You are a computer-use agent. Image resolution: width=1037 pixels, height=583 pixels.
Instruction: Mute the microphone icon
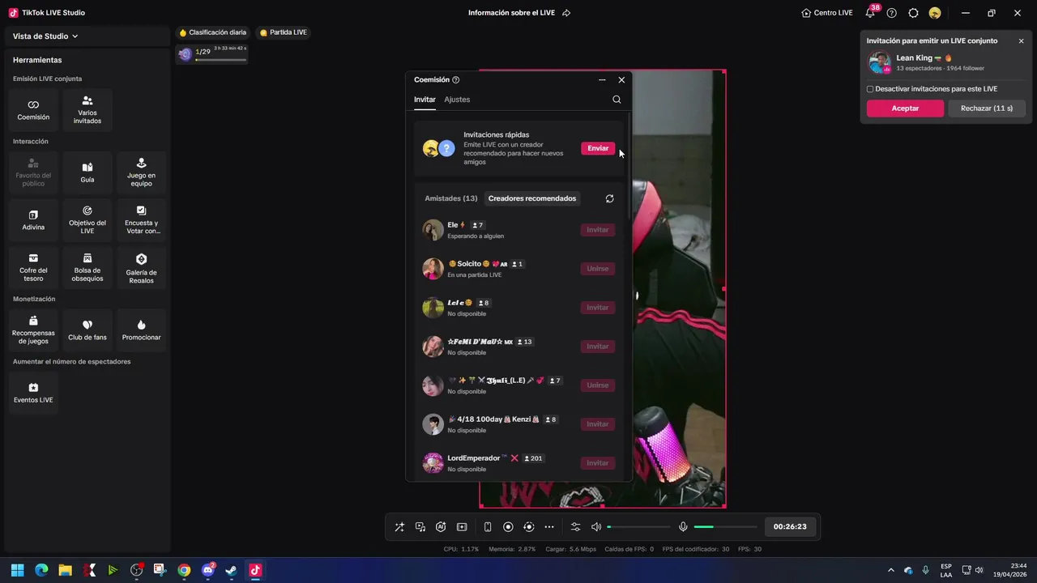coord(683,526)
